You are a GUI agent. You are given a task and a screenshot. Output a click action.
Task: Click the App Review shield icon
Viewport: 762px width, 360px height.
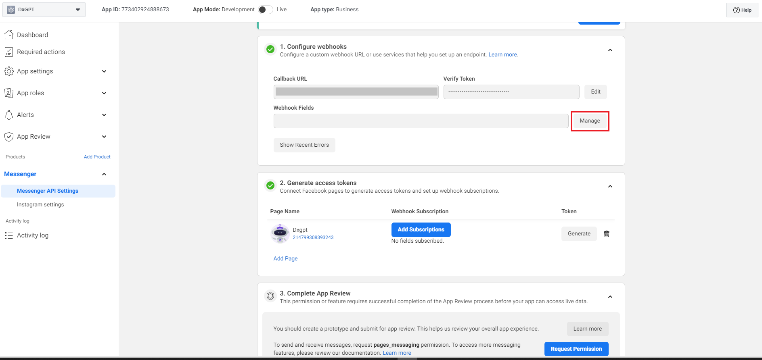pos(9,137)
